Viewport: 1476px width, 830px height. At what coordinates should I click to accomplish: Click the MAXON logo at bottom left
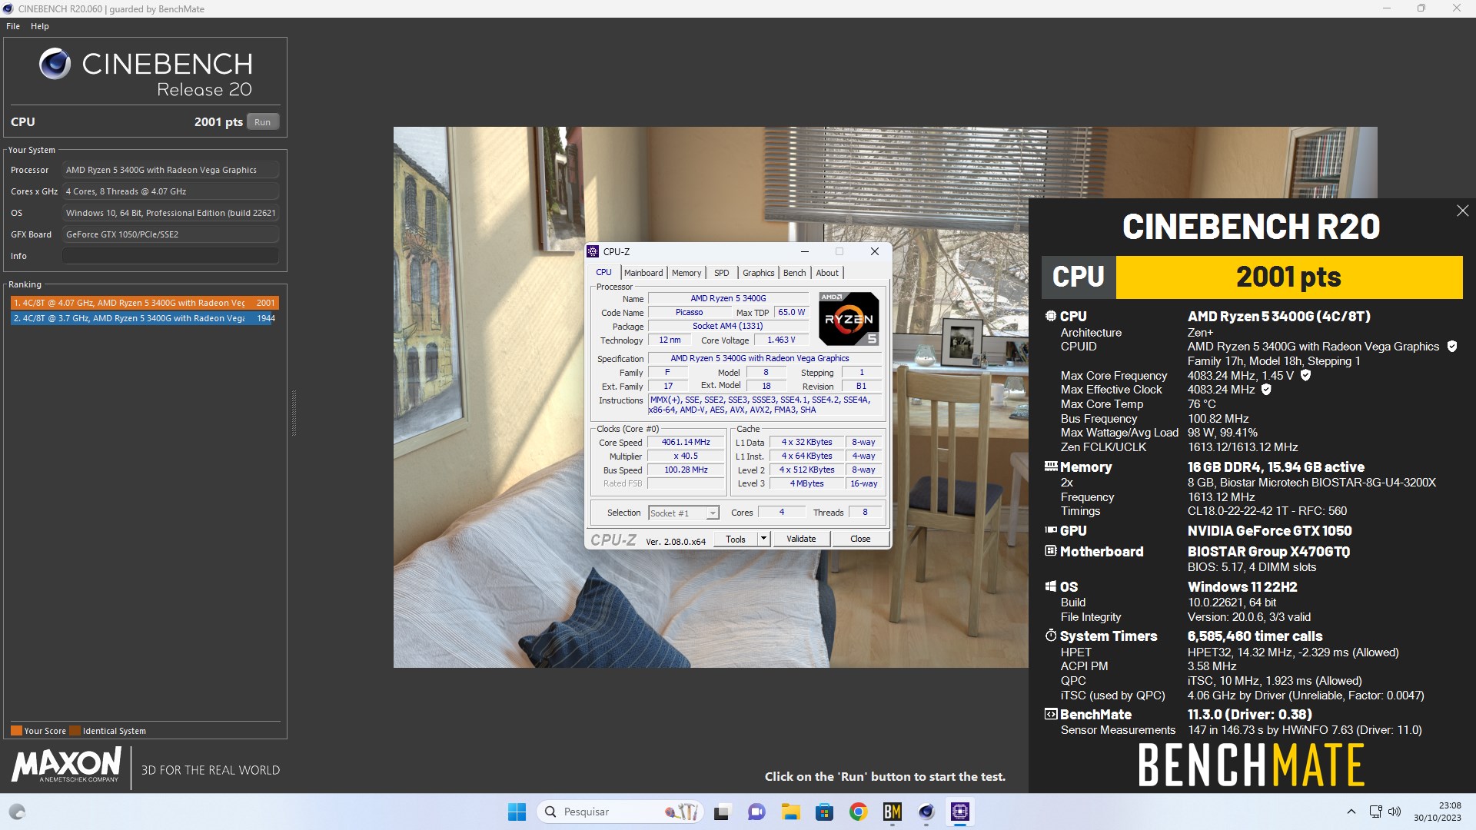(66, 765)
